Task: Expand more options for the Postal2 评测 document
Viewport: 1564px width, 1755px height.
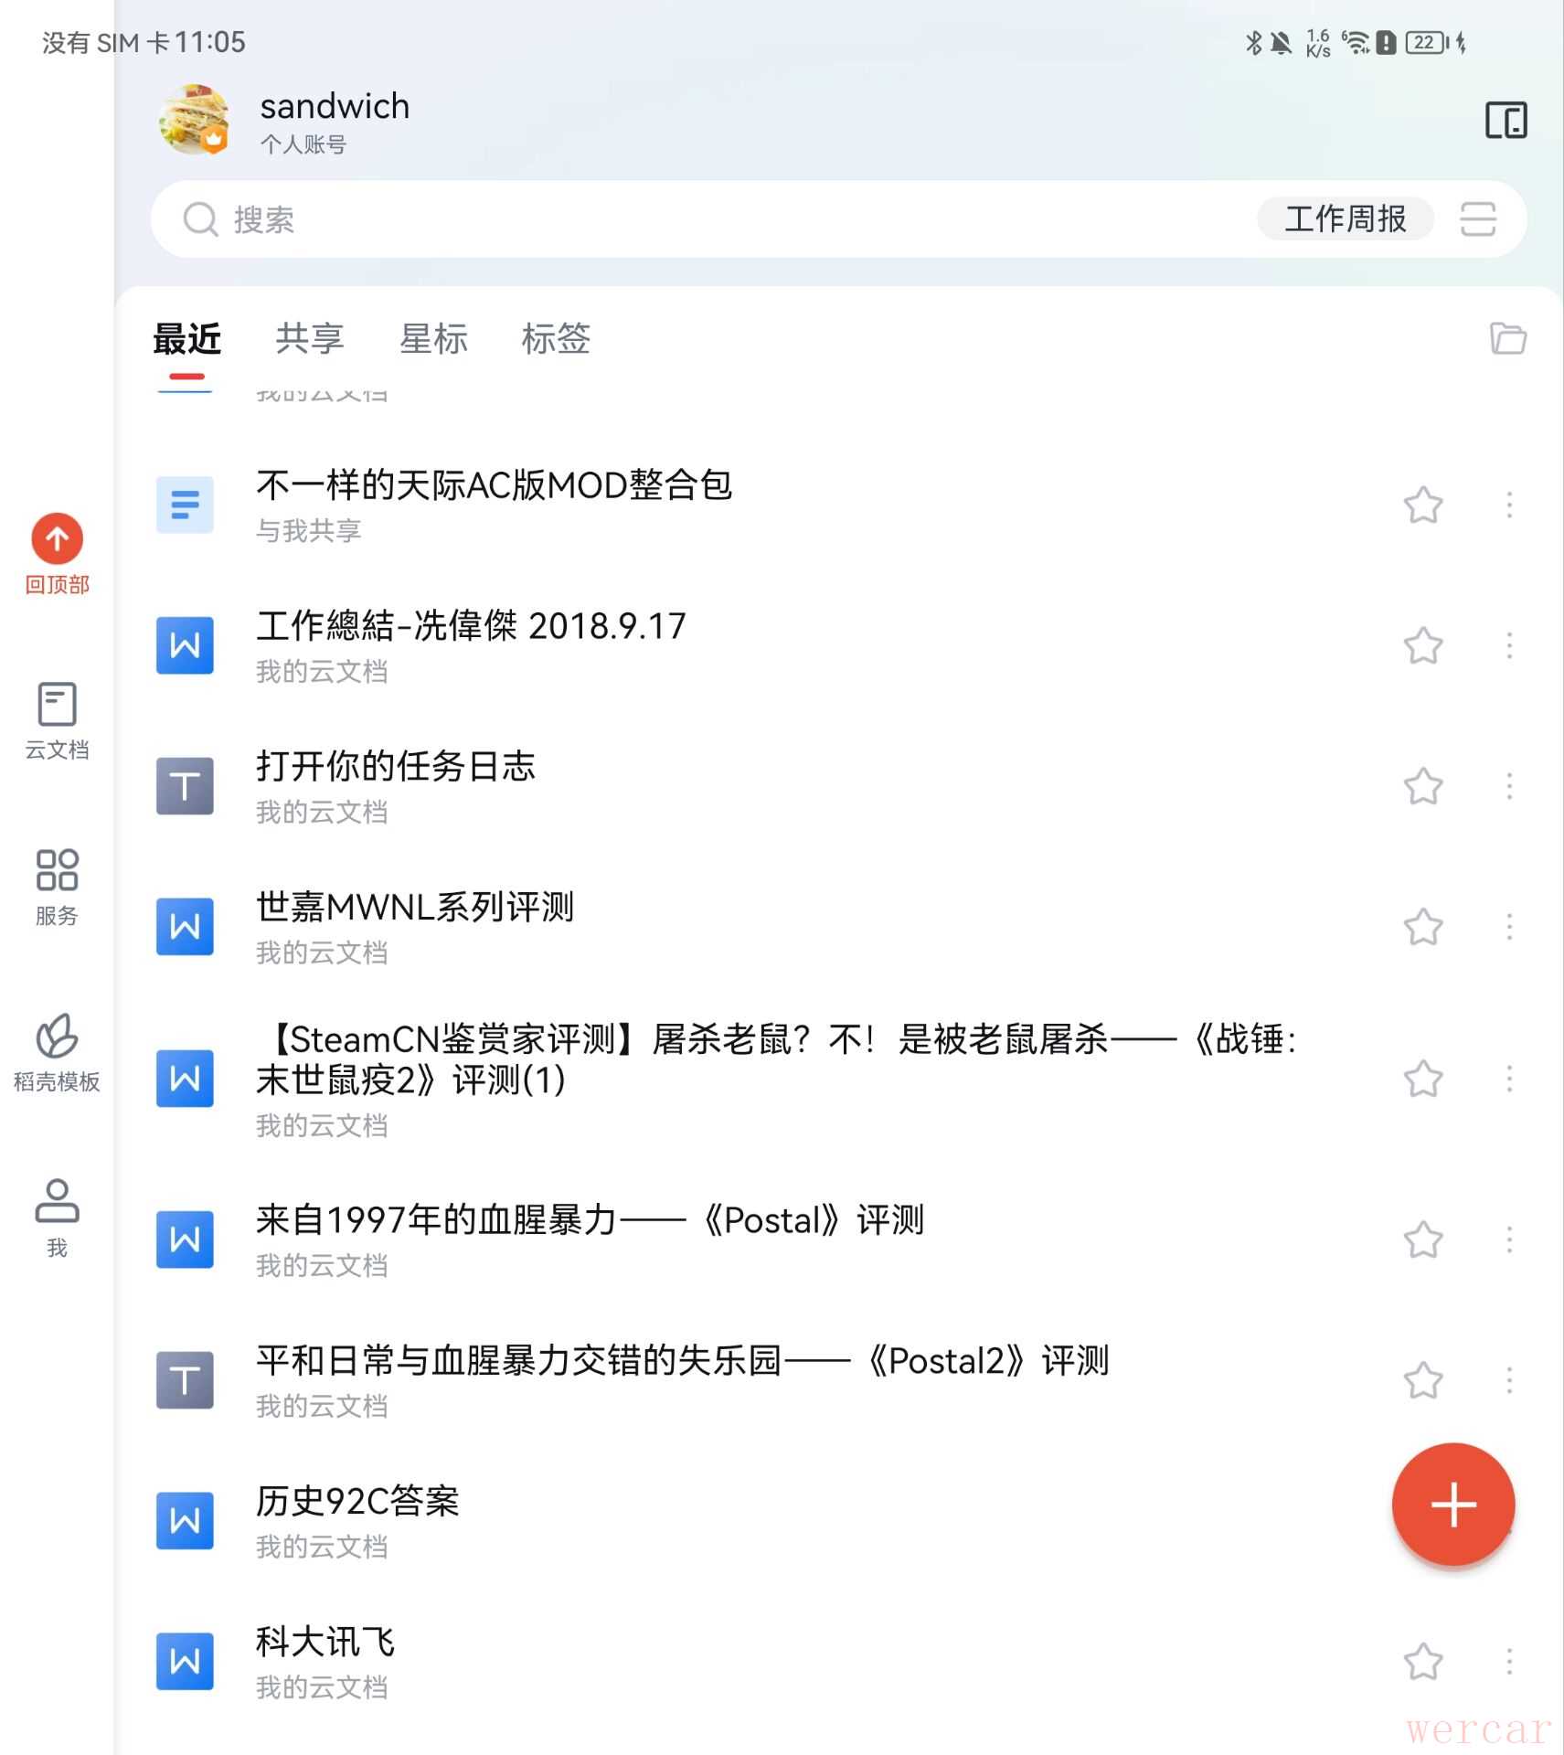Action: (x=1509, y=1380)
